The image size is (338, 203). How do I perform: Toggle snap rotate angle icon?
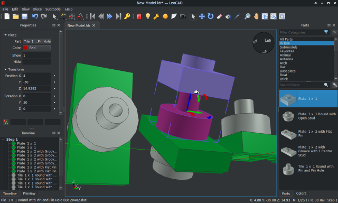[x=80, y=16]
